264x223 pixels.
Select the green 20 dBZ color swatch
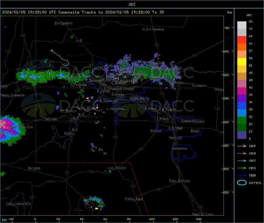click(x=242, y=120)
